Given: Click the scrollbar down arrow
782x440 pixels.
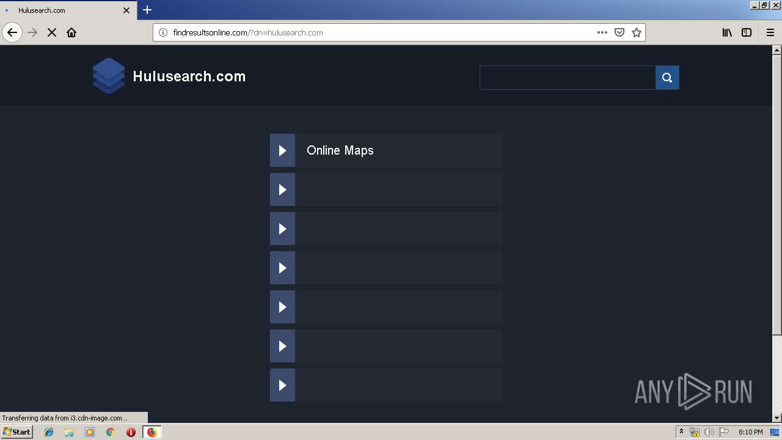Looking at the screenshot, I should tap(777, 418).
